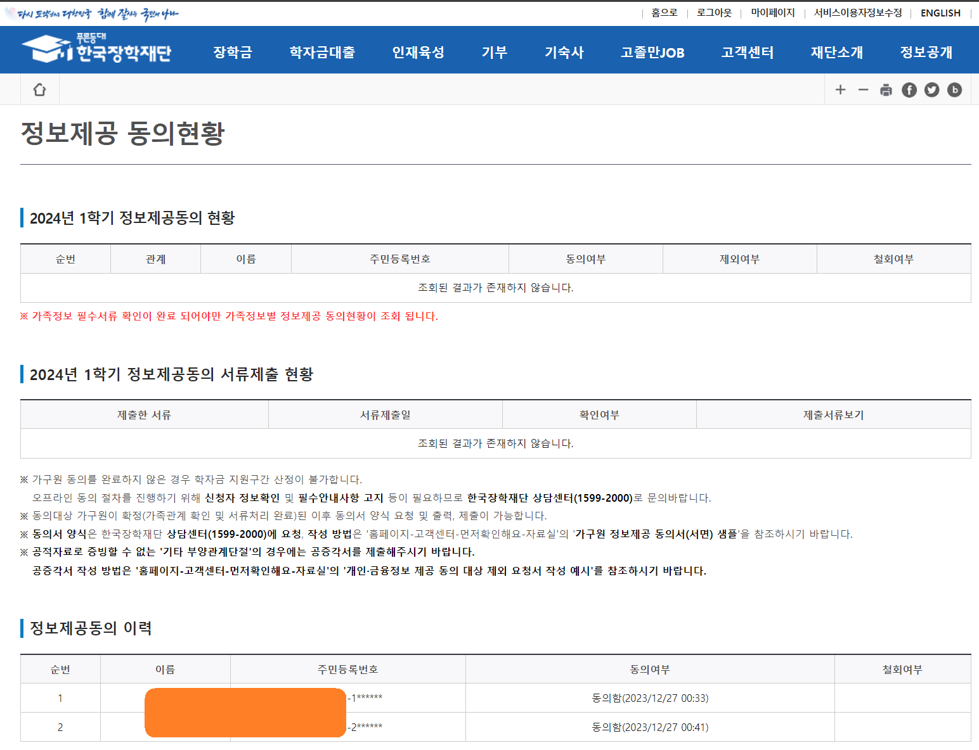Share page on Facebook icon
The width and height of the screenshot is (979, 750).
(x=909, y=90)
